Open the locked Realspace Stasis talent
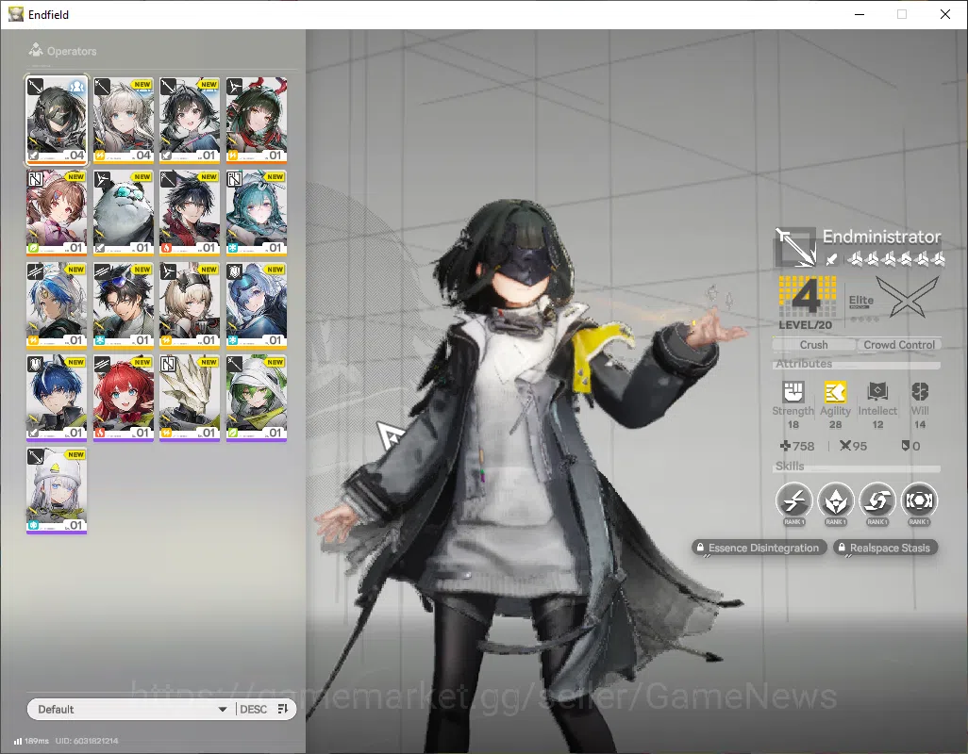The height and width of the screenshot is (754, 968). tap(885, 548)
